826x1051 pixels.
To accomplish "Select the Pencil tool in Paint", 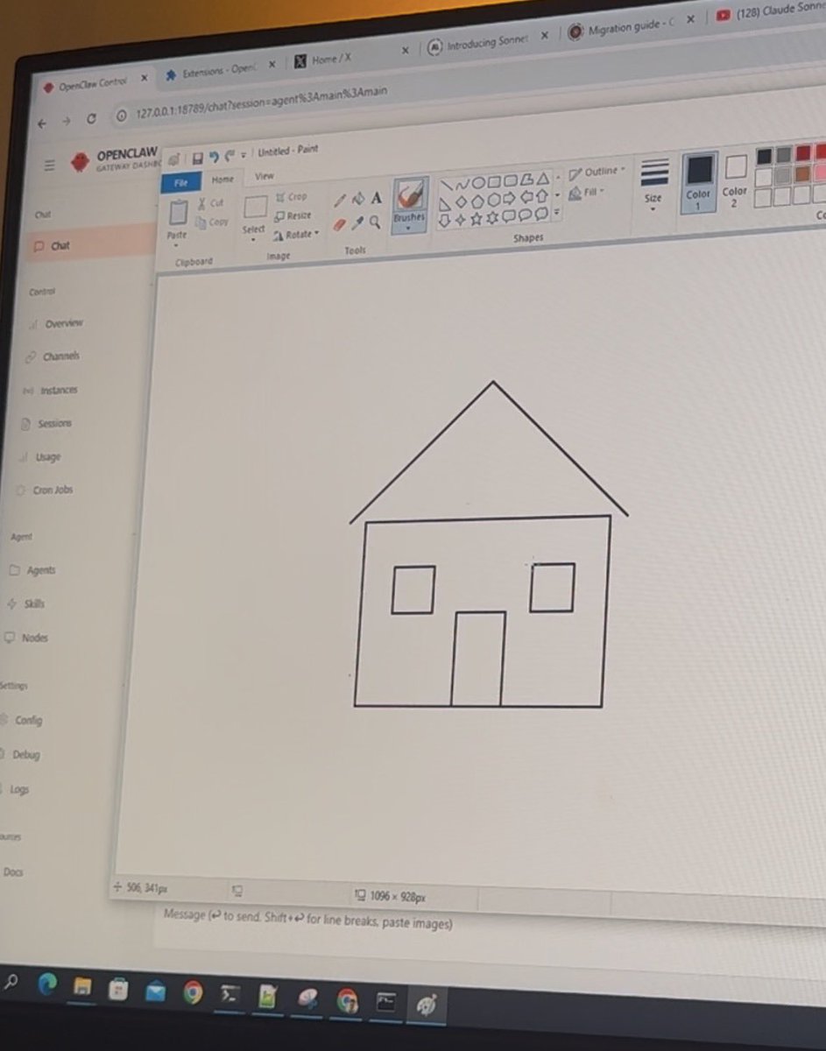I will 341,201.
